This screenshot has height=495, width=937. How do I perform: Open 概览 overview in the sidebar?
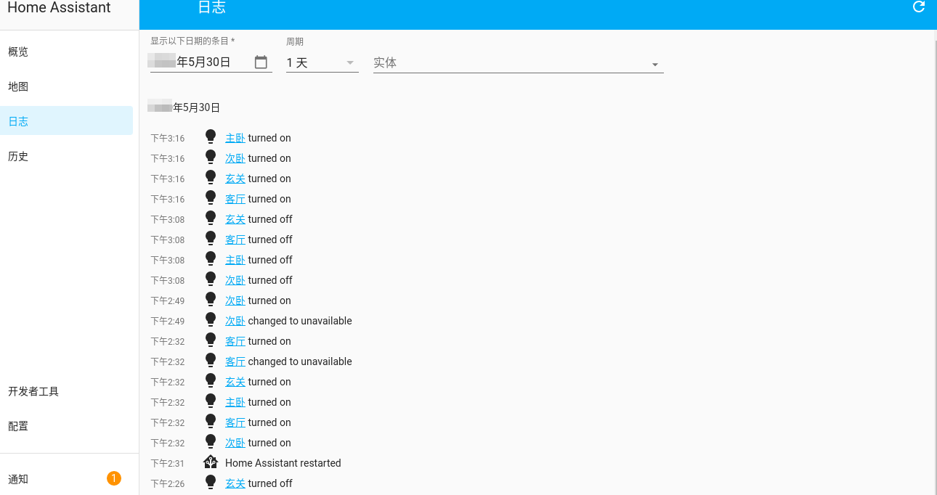[x=18, y=52]
